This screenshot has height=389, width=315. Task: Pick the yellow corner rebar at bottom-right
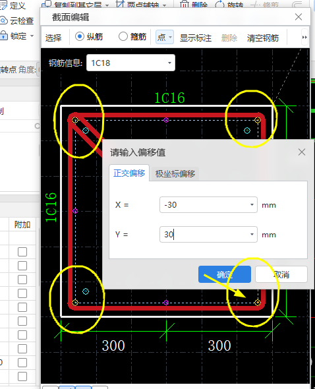(258, 303)
